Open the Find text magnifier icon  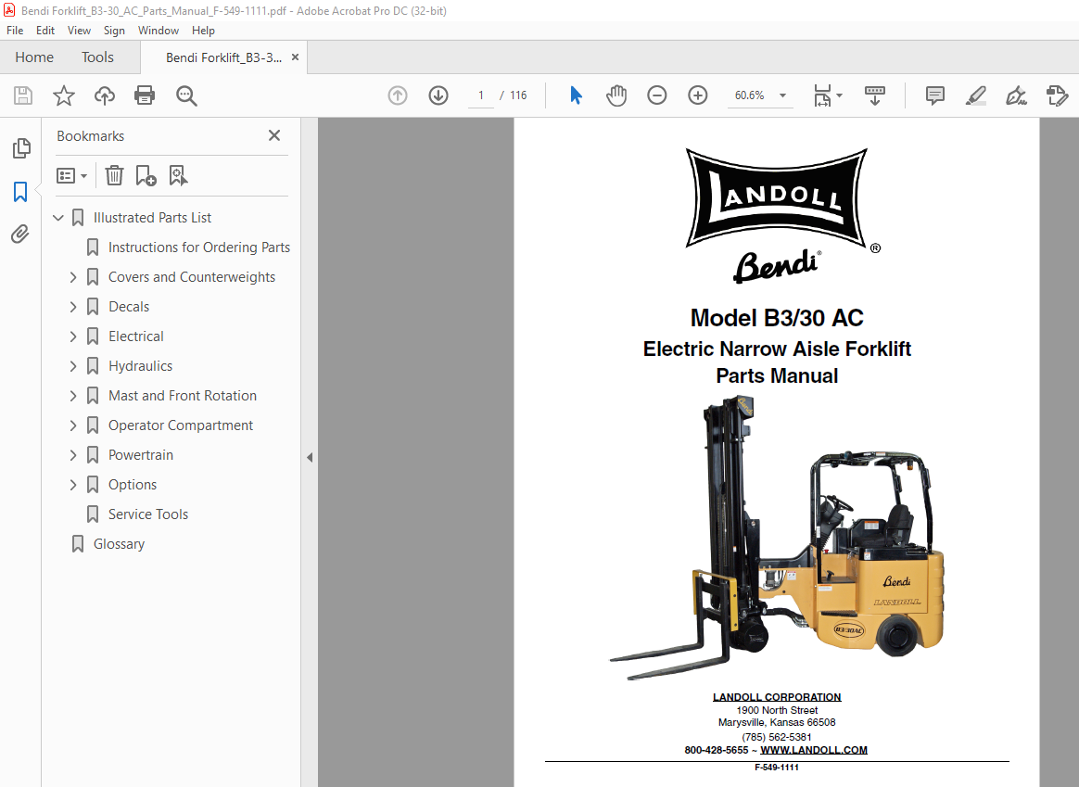[x=186, y=95]
